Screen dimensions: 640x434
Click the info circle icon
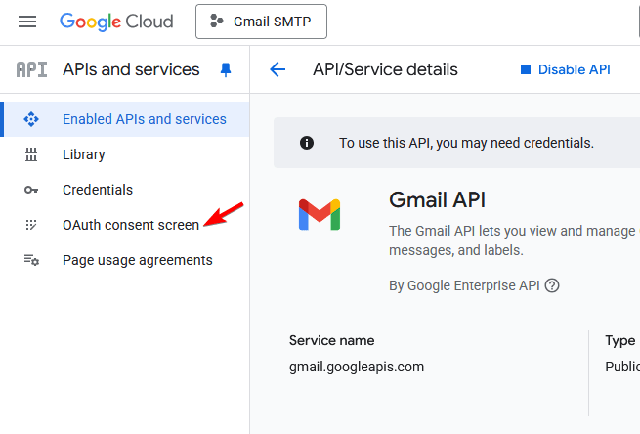[307, 143]
